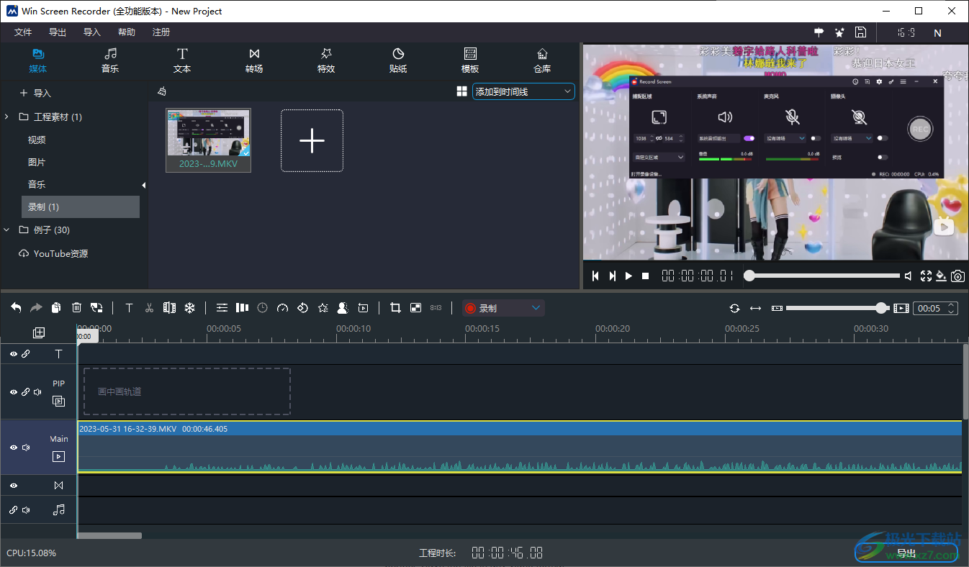Mute the Main track speaker
Viewport: 969px width, 567px height.
[26, 448]
